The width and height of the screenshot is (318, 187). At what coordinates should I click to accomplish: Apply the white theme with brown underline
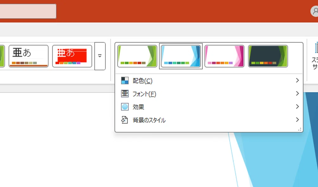point(29,56)
